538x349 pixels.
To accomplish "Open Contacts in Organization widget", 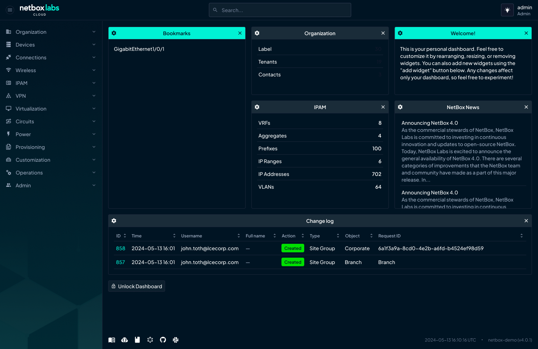I will (x=320, y=75).
